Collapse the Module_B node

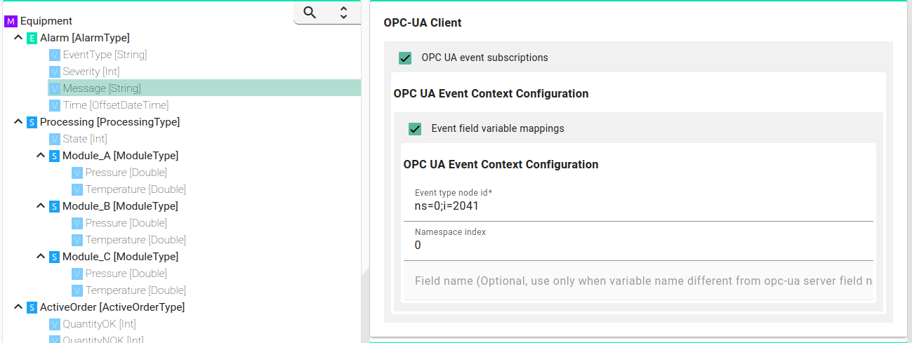[x=41, y=206]
